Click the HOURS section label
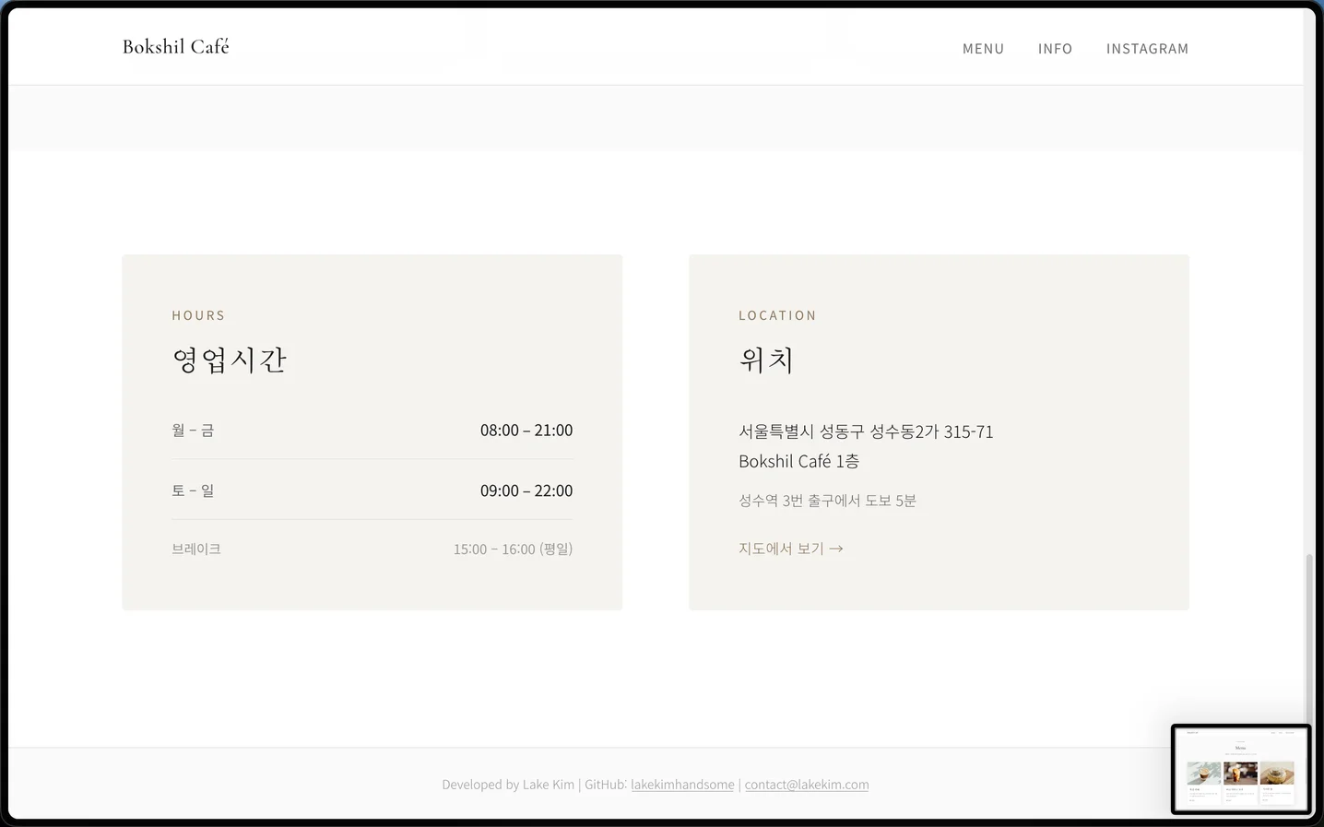Screen dimensions: 1324x827 point(198,315)
